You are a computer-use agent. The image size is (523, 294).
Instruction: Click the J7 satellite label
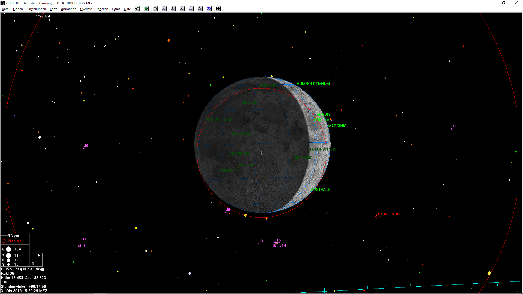tap(454, 126)
